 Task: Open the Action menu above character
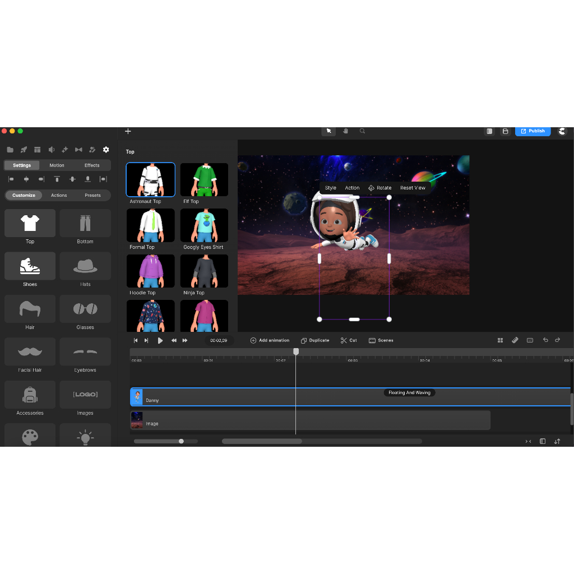click(352, 188)
